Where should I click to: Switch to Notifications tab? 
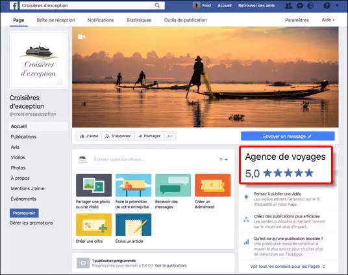(101, 20)
